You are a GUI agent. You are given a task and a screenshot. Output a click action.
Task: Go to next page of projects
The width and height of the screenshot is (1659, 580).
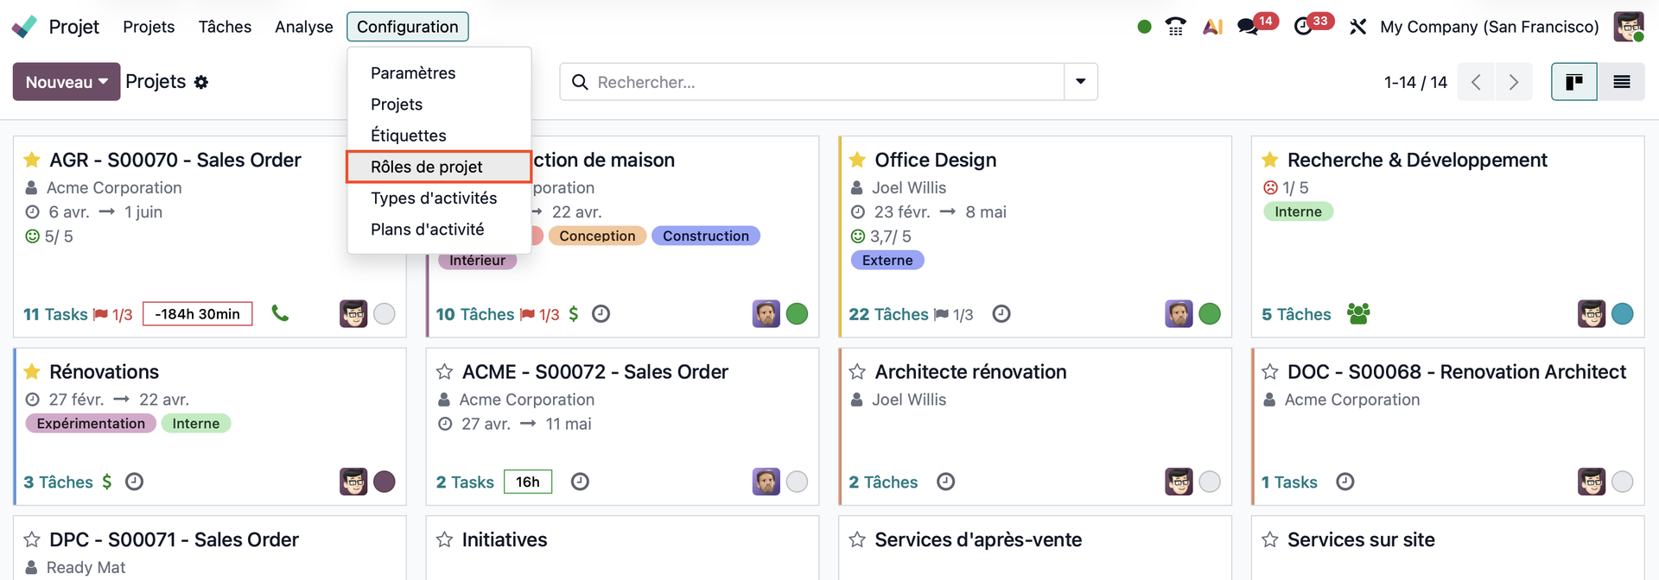pos(1513,82)
